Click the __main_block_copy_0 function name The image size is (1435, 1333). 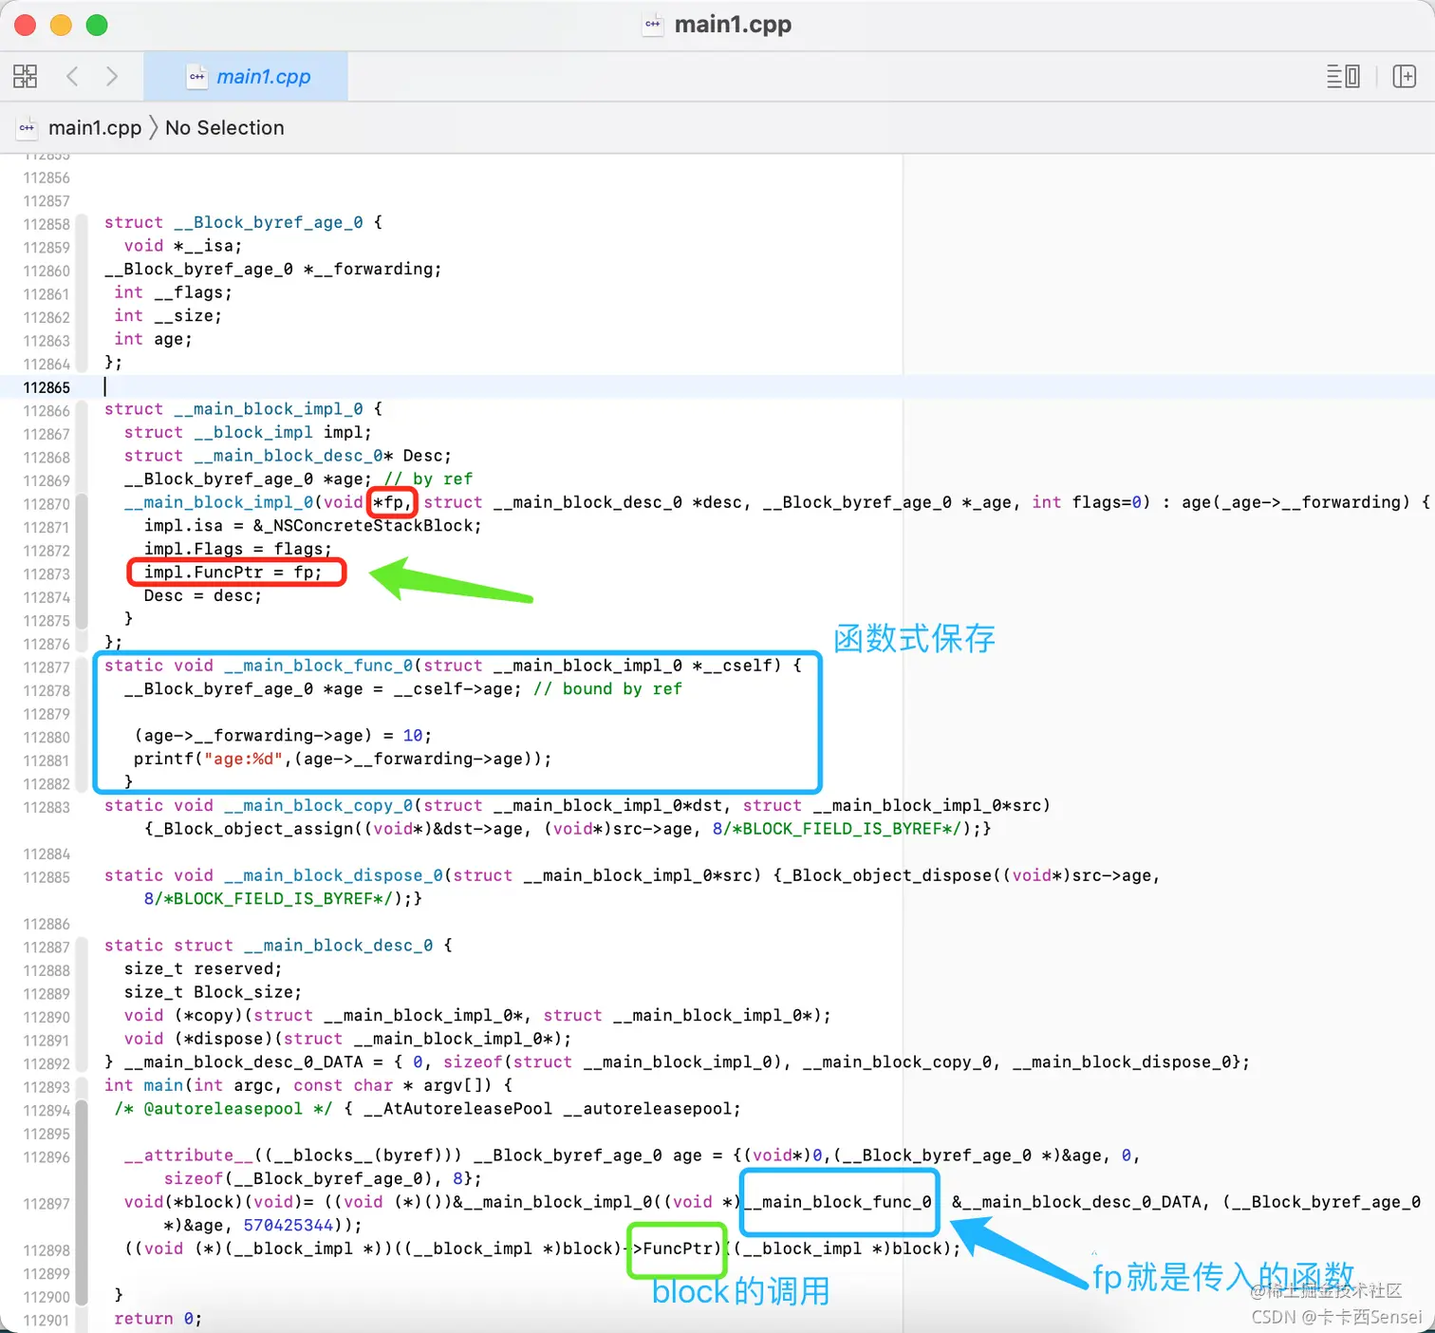coord(318,805)
